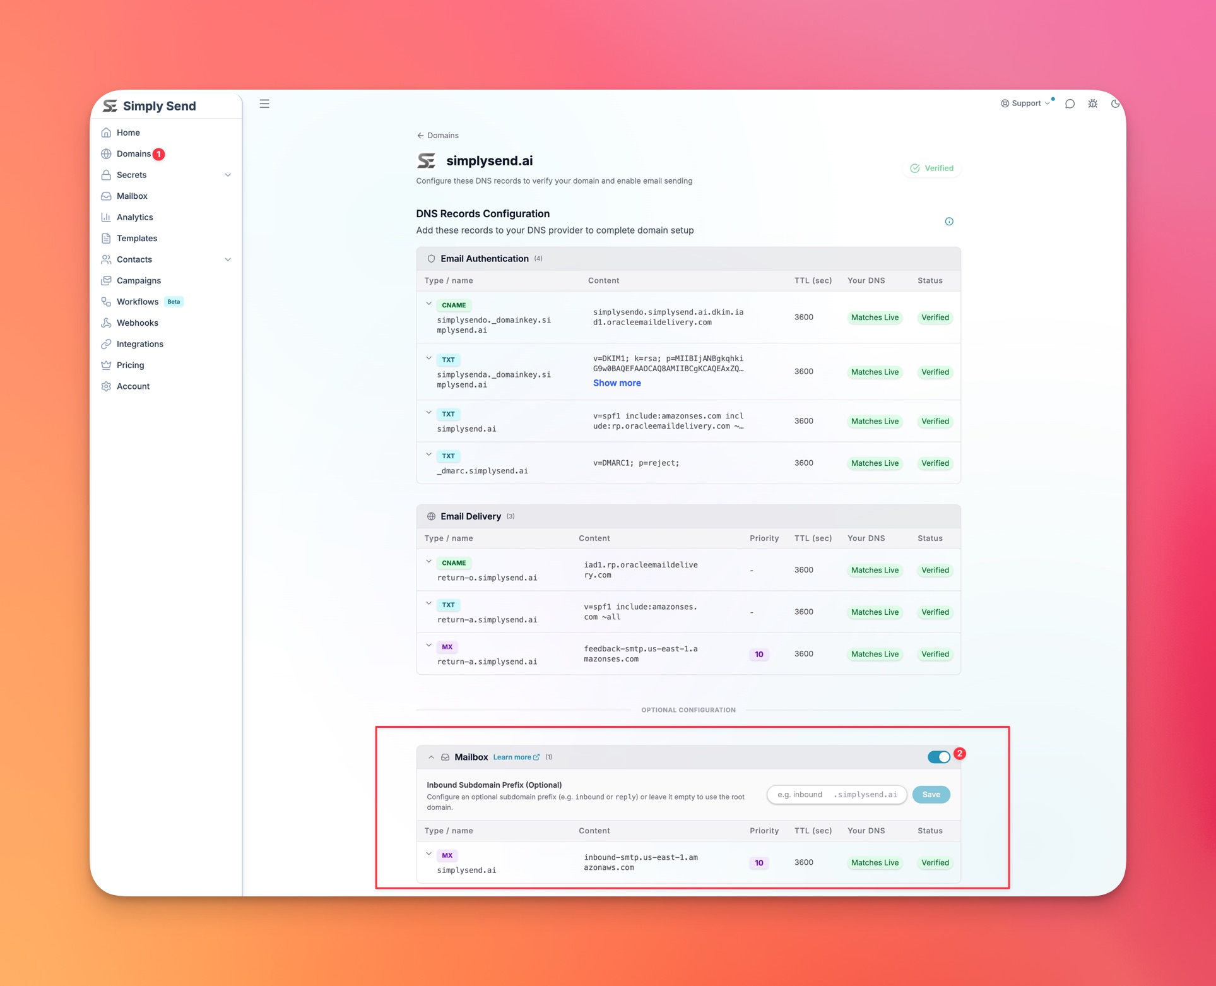Screen dimensions: 1216x986
Task: Open the Mailbox sidebar page
Action: 132,196
